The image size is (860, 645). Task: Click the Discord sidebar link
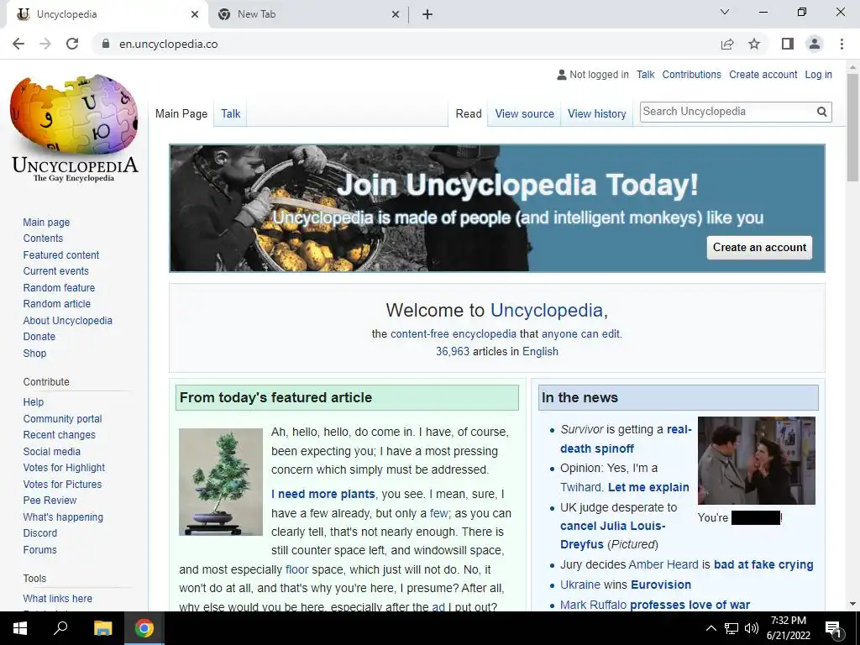click(x=40, y=533)
